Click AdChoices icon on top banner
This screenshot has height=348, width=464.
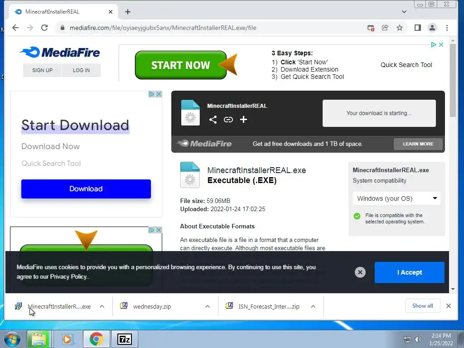(x=434, y=45)
